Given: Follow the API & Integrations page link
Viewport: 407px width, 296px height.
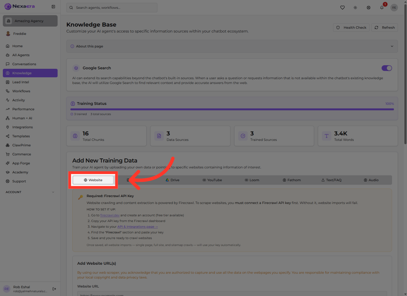Looking at the screenshot, I should tap(137, 227).
